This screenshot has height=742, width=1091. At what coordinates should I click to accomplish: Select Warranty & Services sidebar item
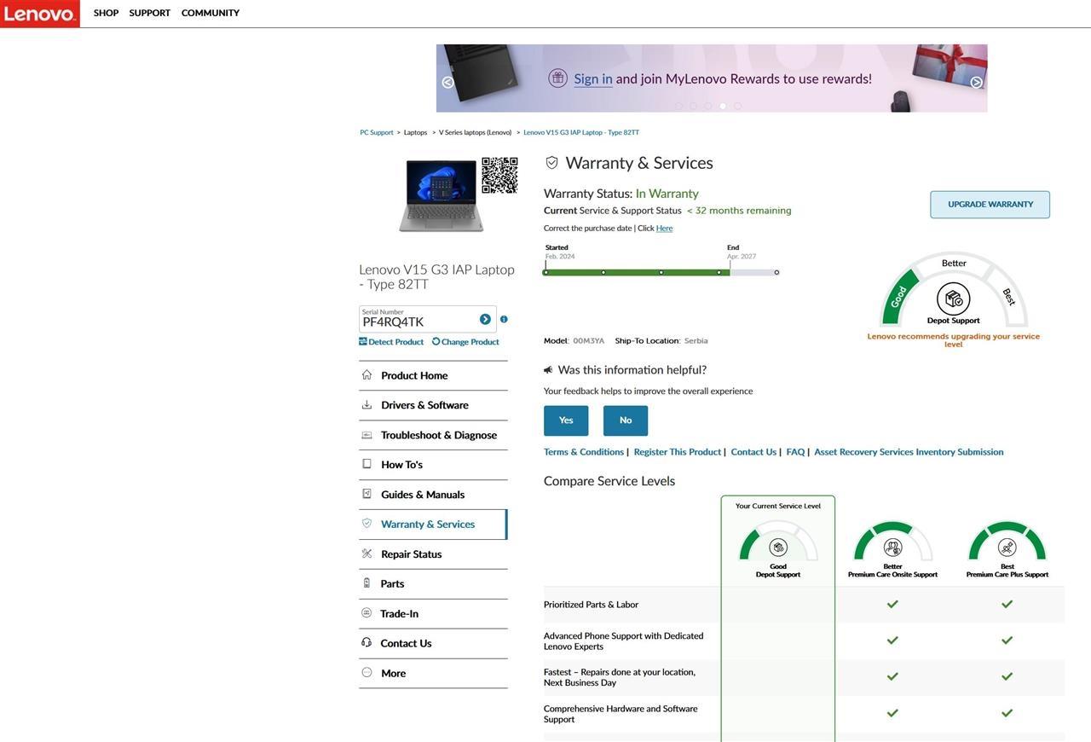point(433,525)
